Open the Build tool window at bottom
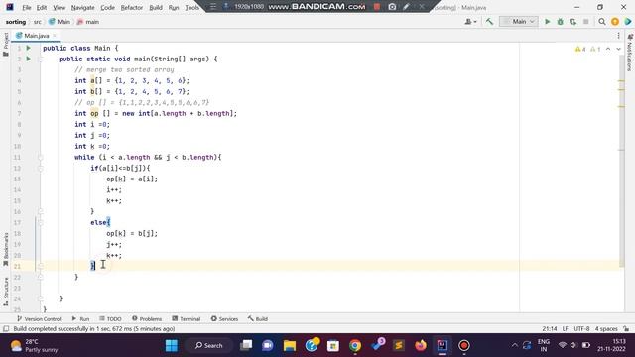Image resolution: width=635 pixels, height=357 pixels. [x=258, y=319]
